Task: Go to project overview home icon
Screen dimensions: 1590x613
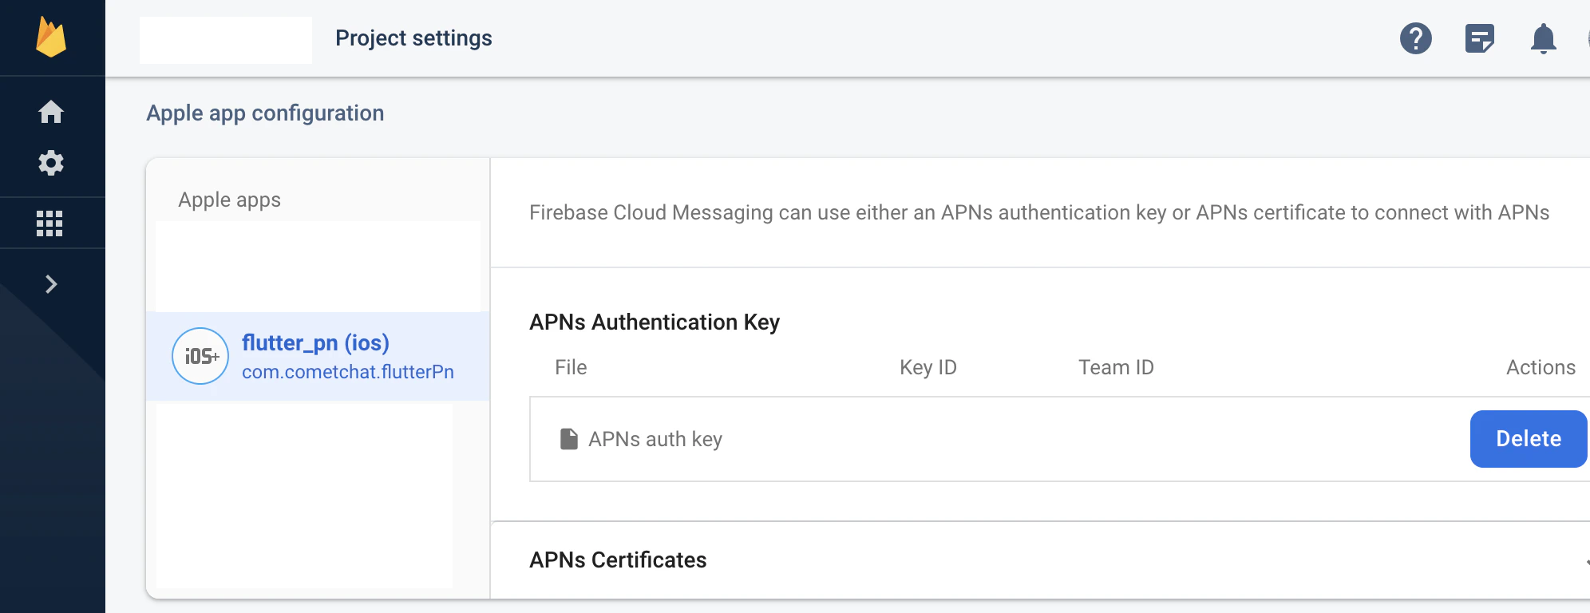Action: (x=51, y=112)
